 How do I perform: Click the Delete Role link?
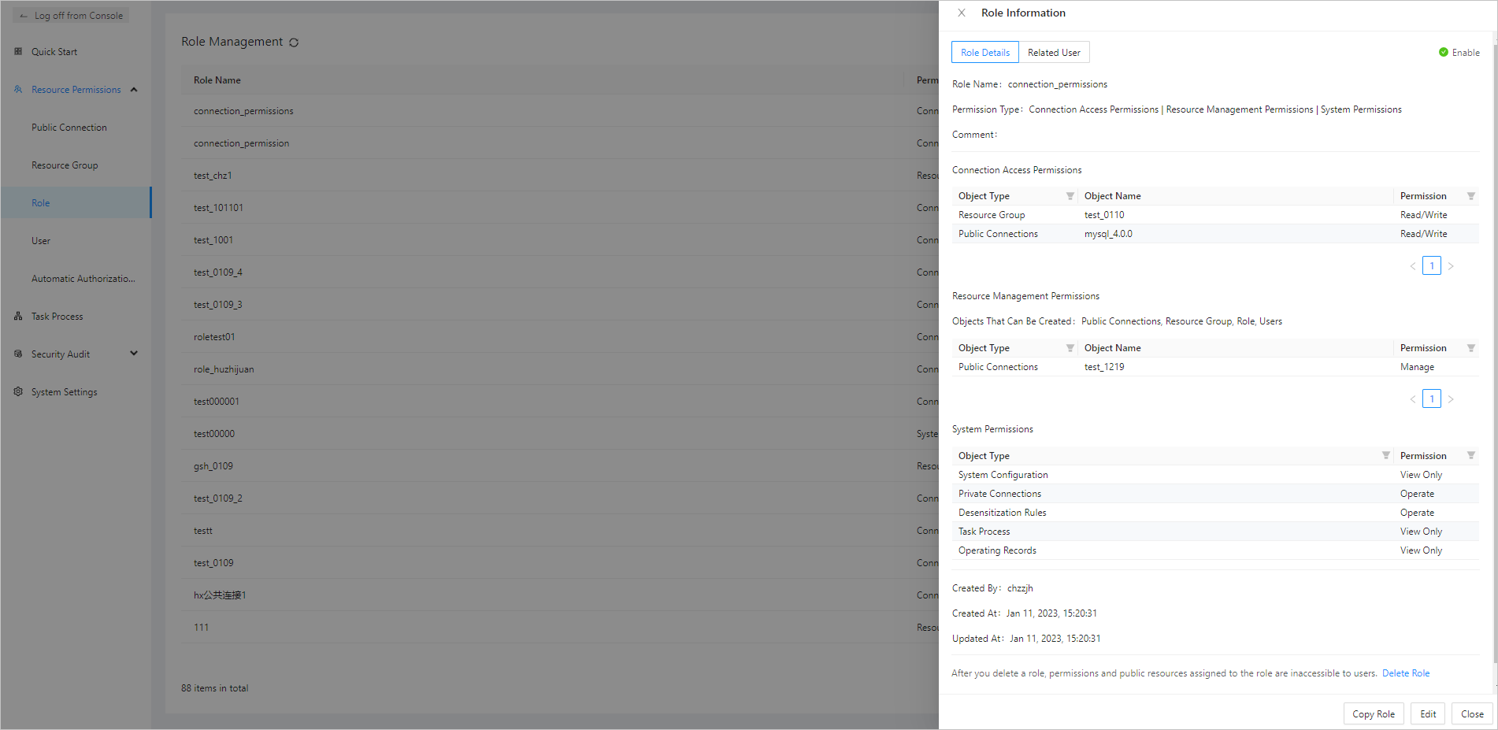pos(1405,673)
